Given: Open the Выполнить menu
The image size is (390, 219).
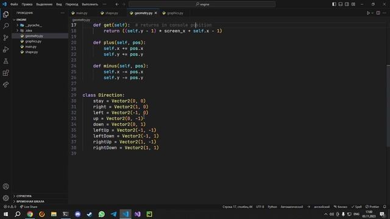Looking at the screenshot, I should (90, 4).
